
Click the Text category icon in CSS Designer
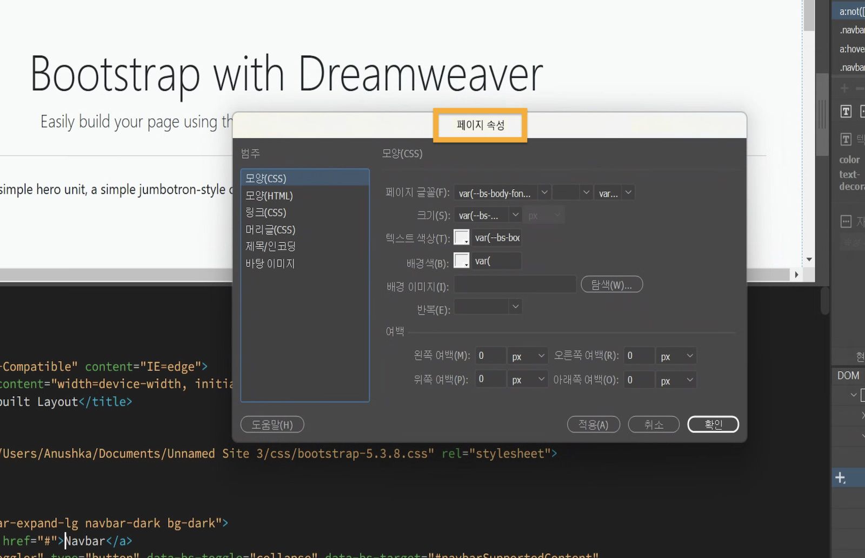pos(846,111)
